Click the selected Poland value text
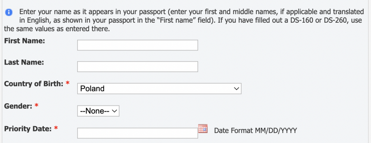Image resolution: width=371 pixels, height=143 pixels. pyautogui.click(x=92, y=88)
